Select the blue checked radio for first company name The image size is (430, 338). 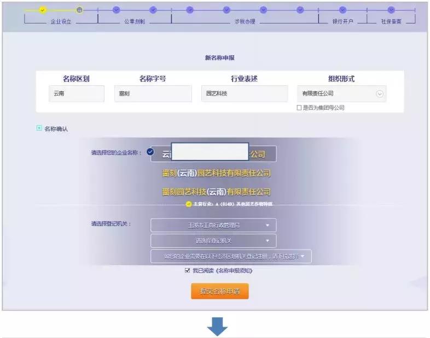[x=150, y=152]
